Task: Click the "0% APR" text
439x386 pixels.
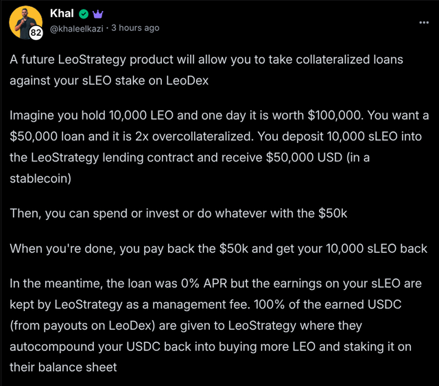Action: (204, 284)
